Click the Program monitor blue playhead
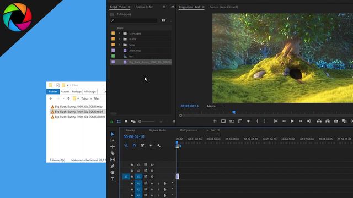This screenshot has width=353, height=198. pyautogui.click(x=234, y=112)
